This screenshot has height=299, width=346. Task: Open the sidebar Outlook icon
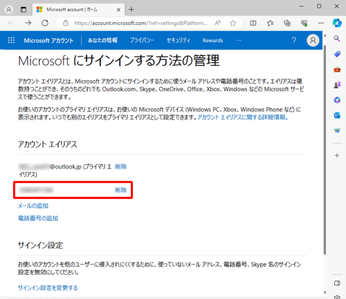[x=337, y=115]
